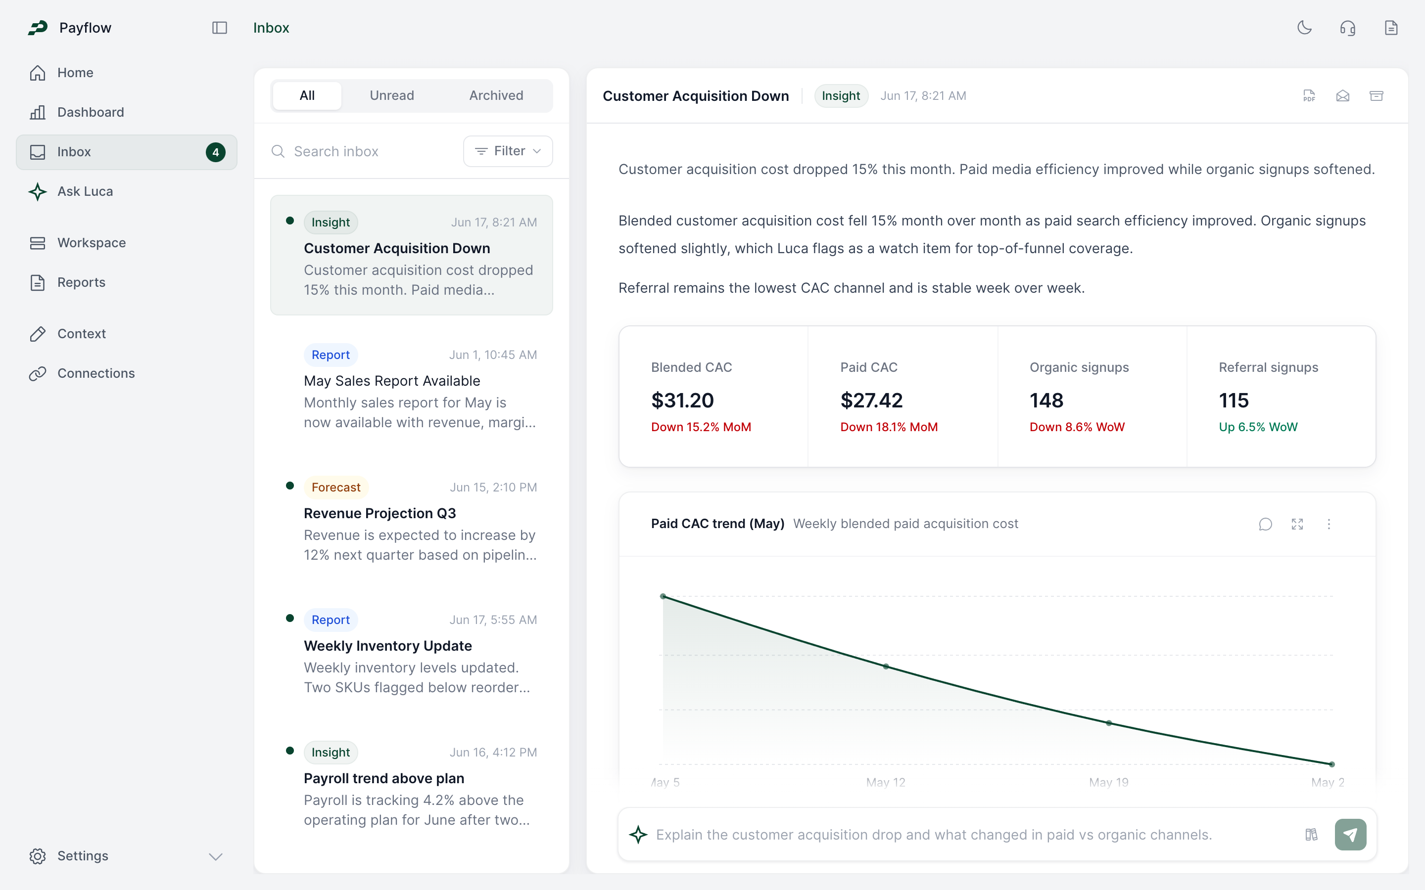
Task: Open Revenue Projection Q3 message
Action: coord(412,521)
